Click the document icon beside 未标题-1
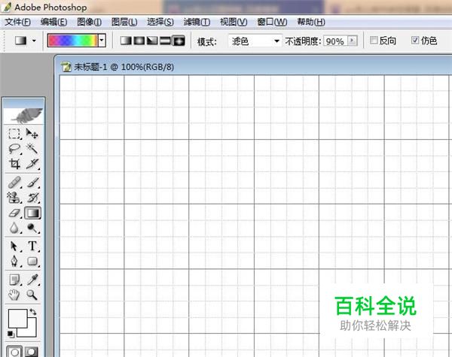 click(x=66, y=67)
